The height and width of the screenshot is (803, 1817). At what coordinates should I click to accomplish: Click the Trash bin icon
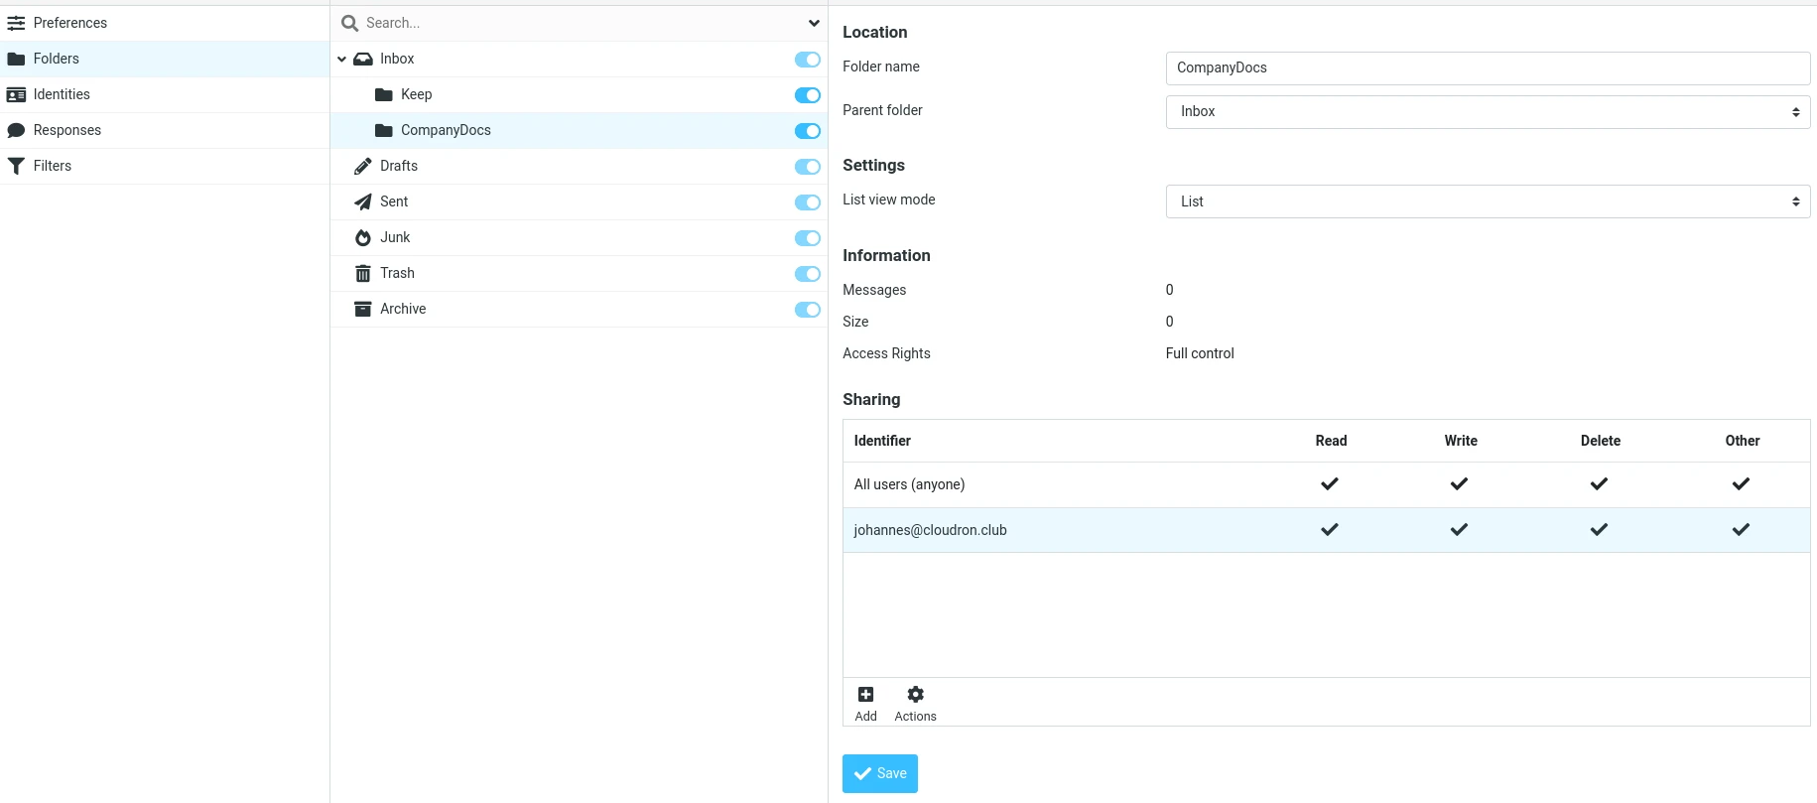point(363,274)
